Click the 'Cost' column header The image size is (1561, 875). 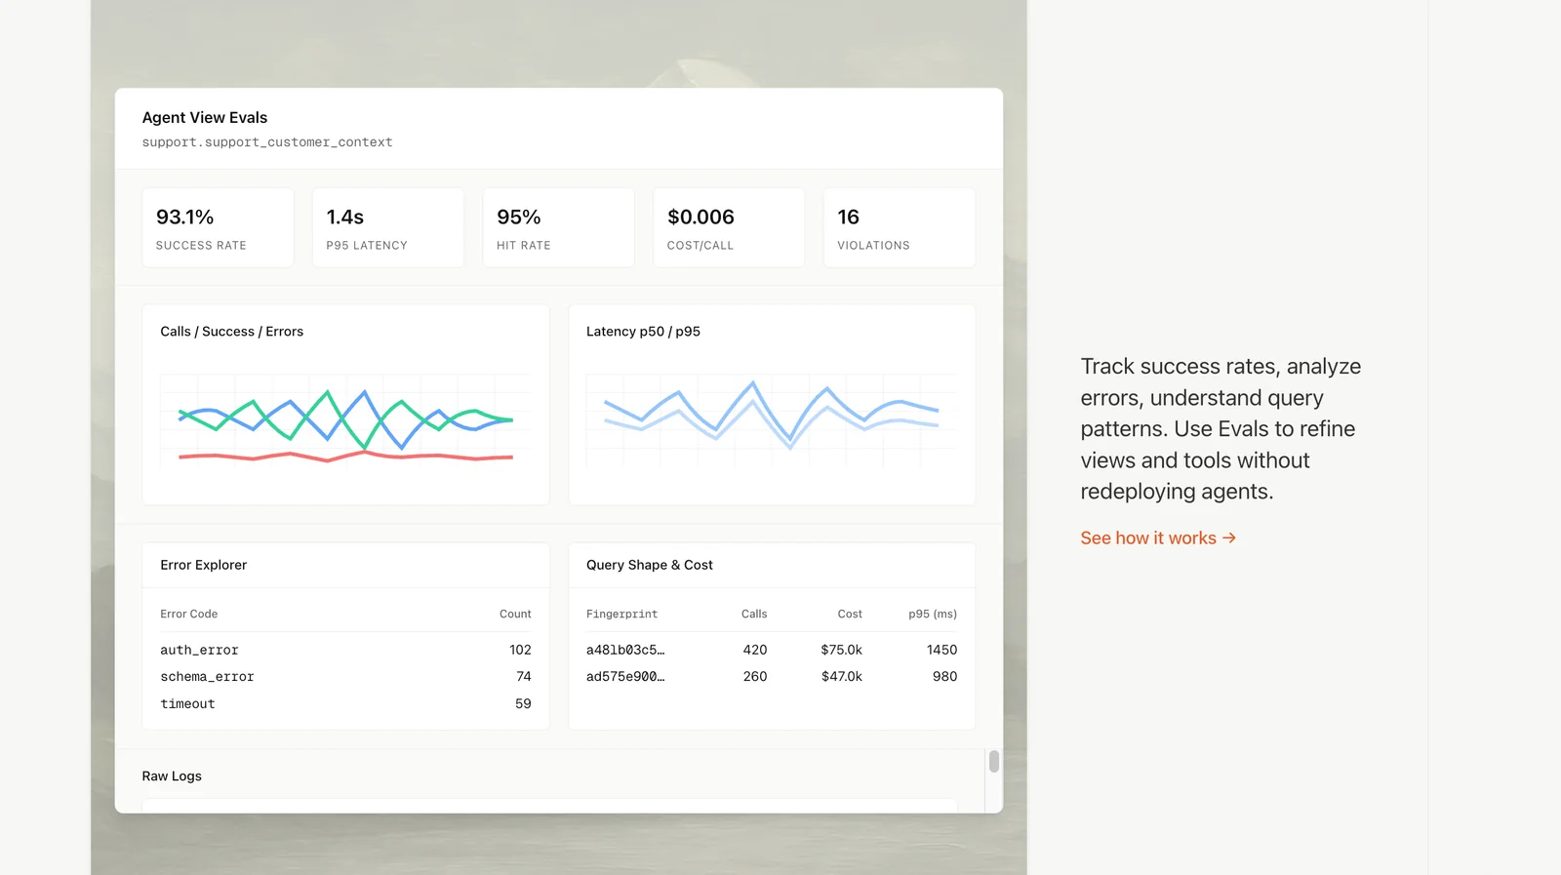pos(850,614)
